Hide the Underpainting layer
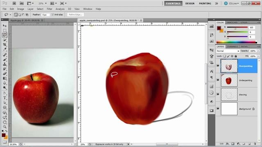Screen dimensions: 262x147 tap(218, 80)
